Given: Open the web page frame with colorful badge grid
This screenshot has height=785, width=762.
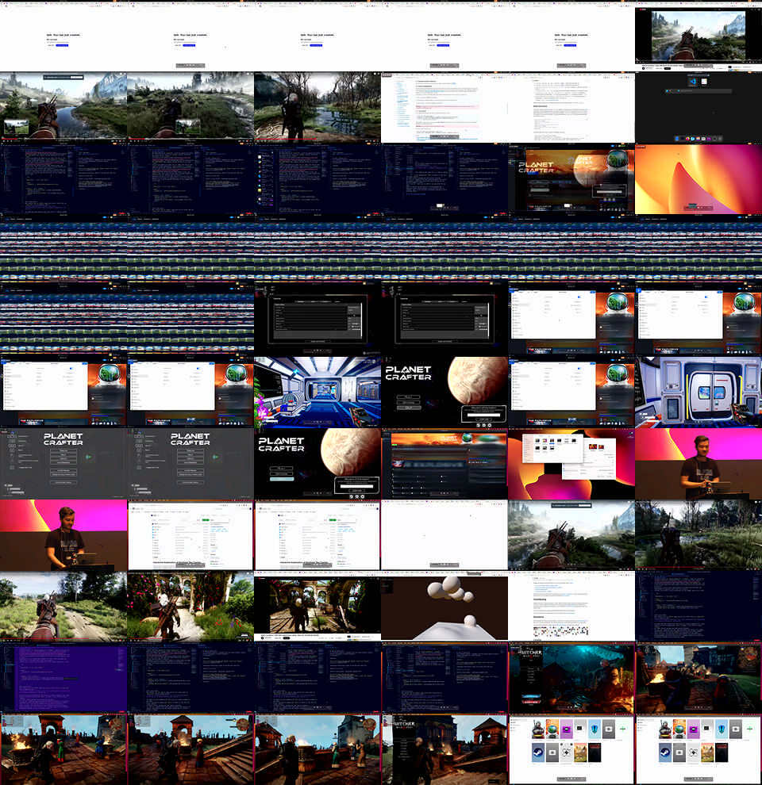Looking at the screenshot, I should (x=571, y=607).
